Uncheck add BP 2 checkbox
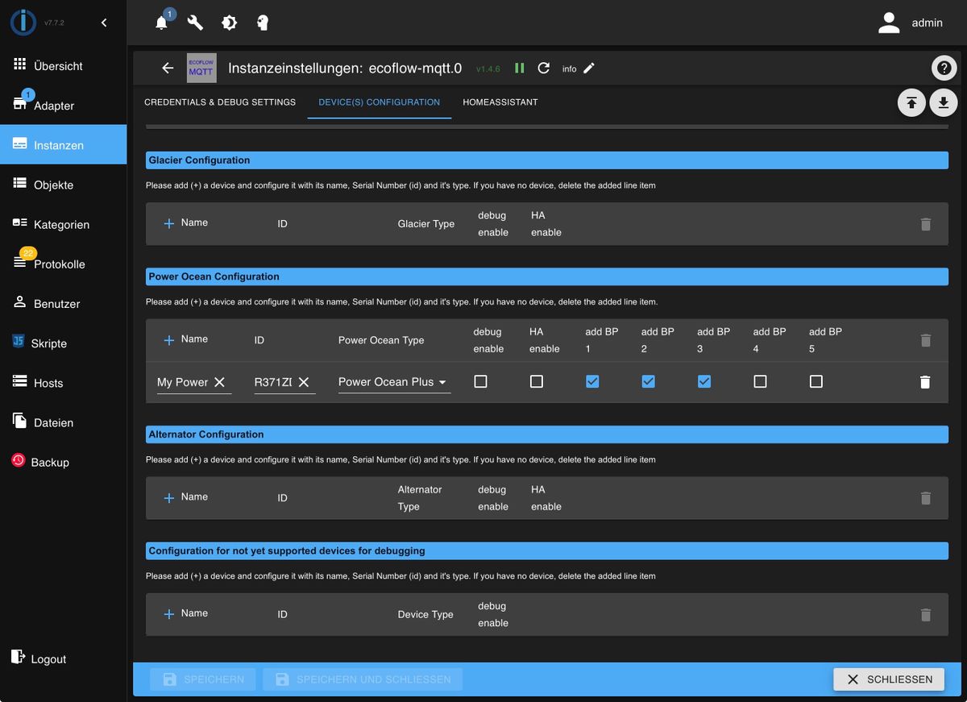 coord(649,382)
